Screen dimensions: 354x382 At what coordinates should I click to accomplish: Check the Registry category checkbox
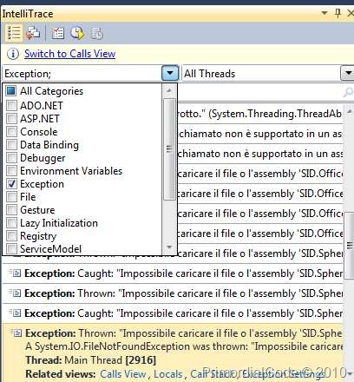(11, 235)
